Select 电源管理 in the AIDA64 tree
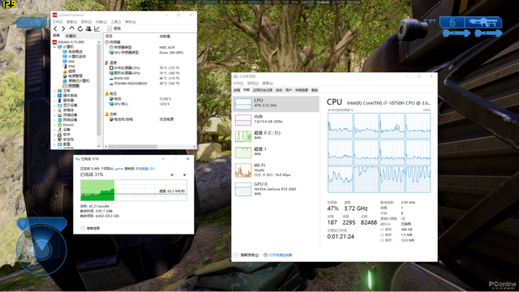519x292 pixels. [72, 76]
